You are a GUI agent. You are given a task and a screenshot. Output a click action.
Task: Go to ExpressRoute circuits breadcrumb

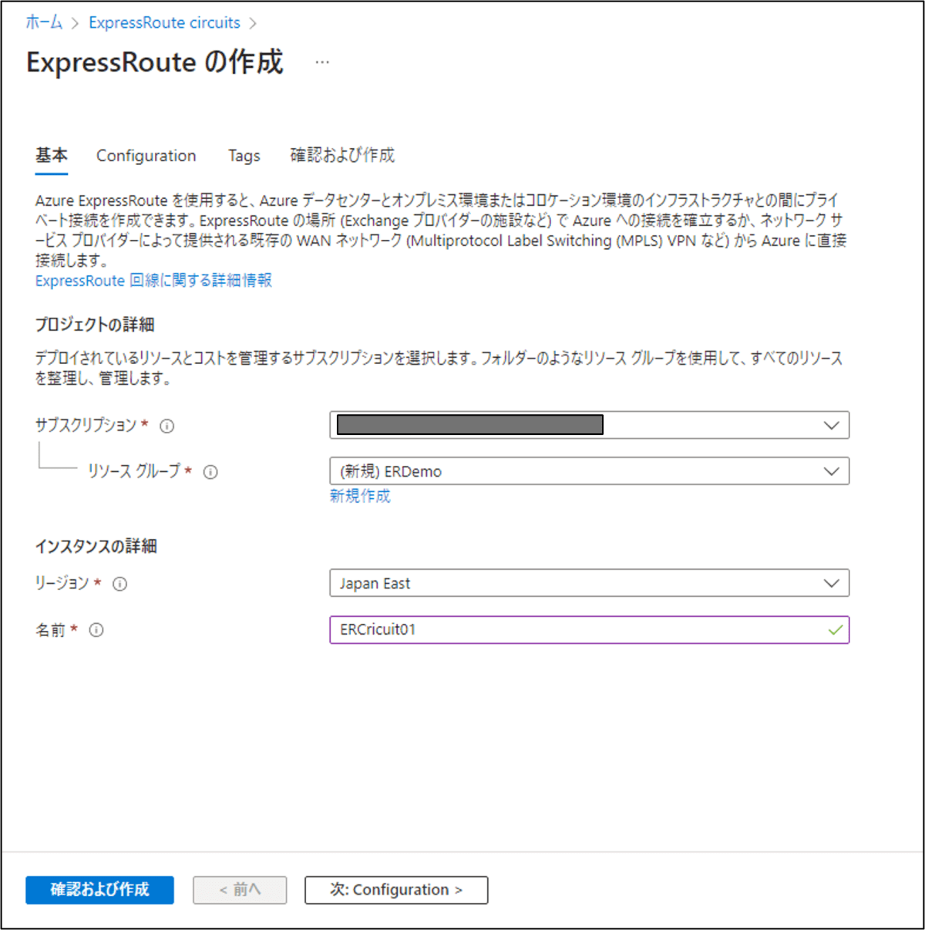[x=164, y=23]
